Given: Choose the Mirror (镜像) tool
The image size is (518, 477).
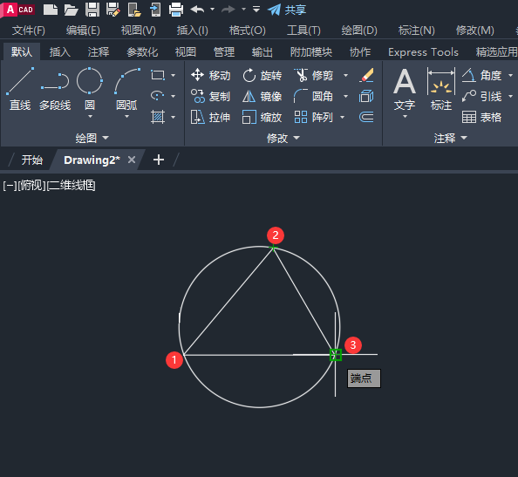Looking at the screenshot, I should [262, 96].
